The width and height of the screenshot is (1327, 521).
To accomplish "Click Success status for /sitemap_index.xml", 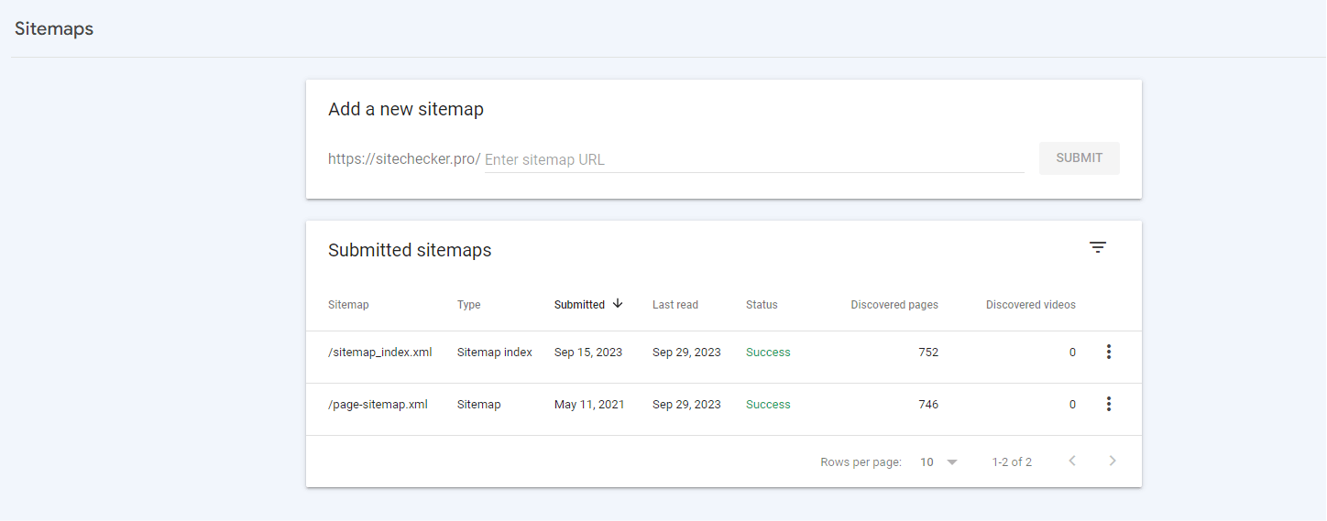I will click(x=768, y=353).
